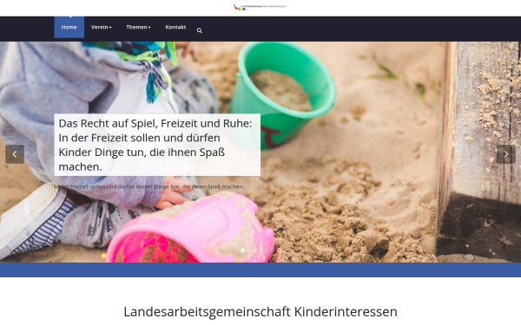Click the LAG Kinderinteressen logo
Screen dimensions: 521x325
click(260, 7)
